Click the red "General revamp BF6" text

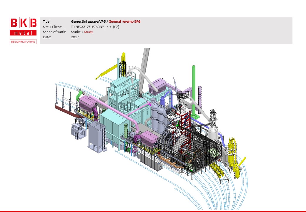pos(124,21)
